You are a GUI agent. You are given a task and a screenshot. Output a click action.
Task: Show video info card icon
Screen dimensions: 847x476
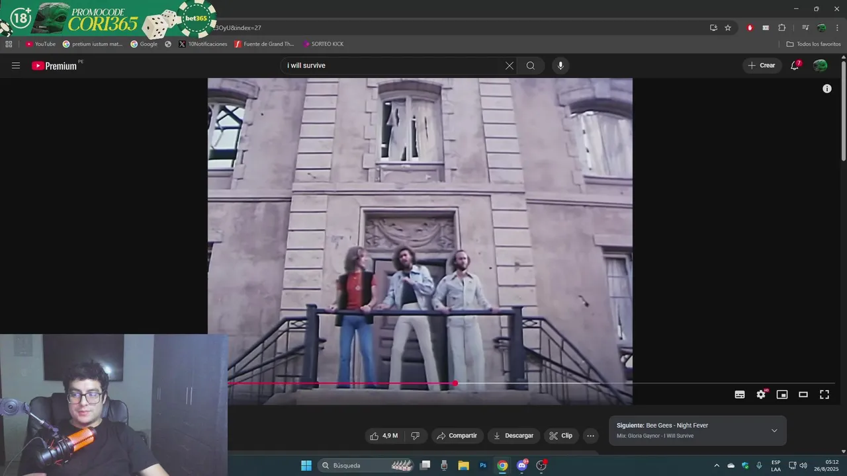[826, 89]
